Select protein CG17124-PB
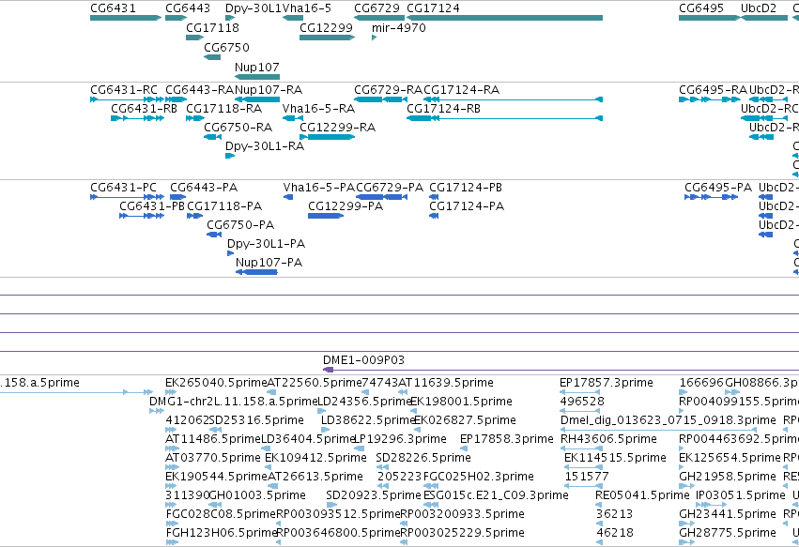This screenshot has width=799, height=547. [x=434, y=197]
